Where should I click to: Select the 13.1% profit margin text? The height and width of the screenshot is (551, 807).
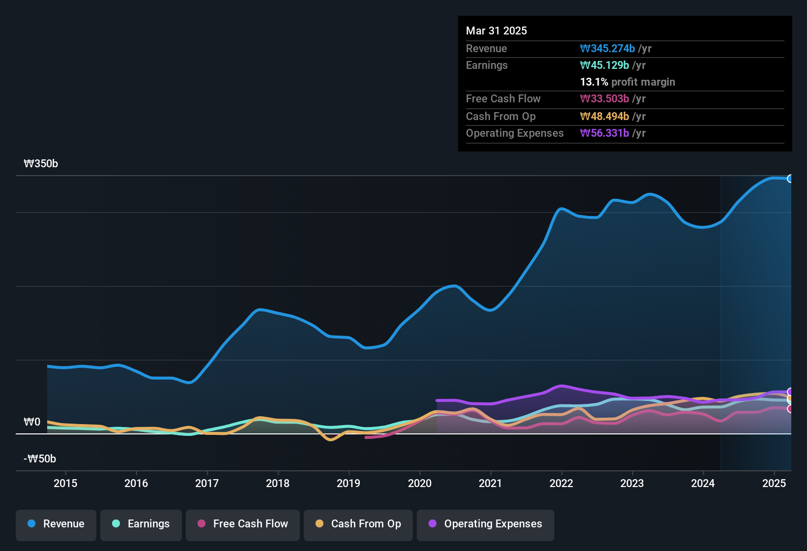click(x=627, y=82)
